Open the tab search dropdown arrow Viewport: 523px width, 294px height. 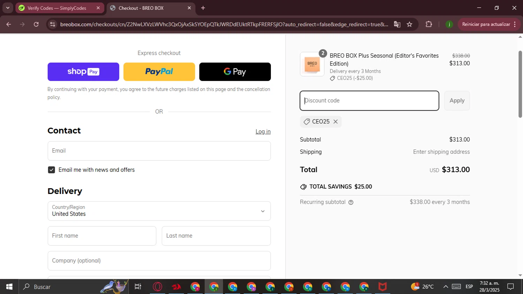point(8,8)
